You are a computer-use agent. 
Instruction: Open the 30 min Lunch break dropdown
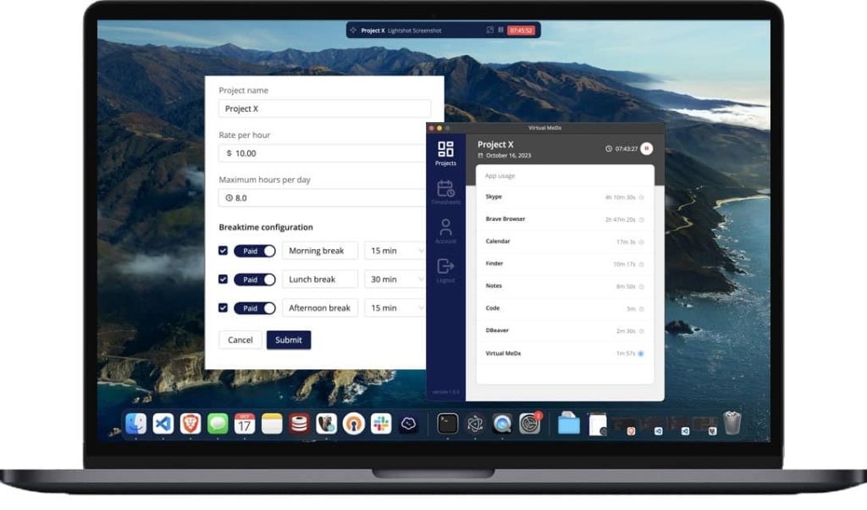pyautogui.click(x=395, y=279)
